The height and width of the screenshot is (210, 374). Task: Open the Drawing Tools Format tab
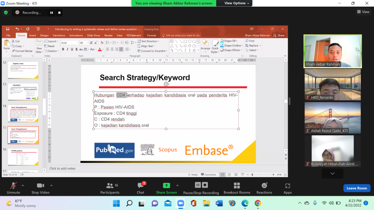click(x=152, y=35)
